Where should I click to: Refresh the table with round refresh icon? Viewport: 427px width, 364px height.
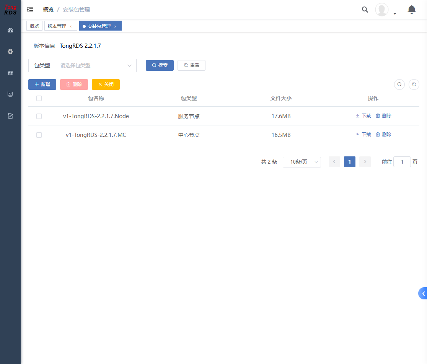tap(414, 84)
